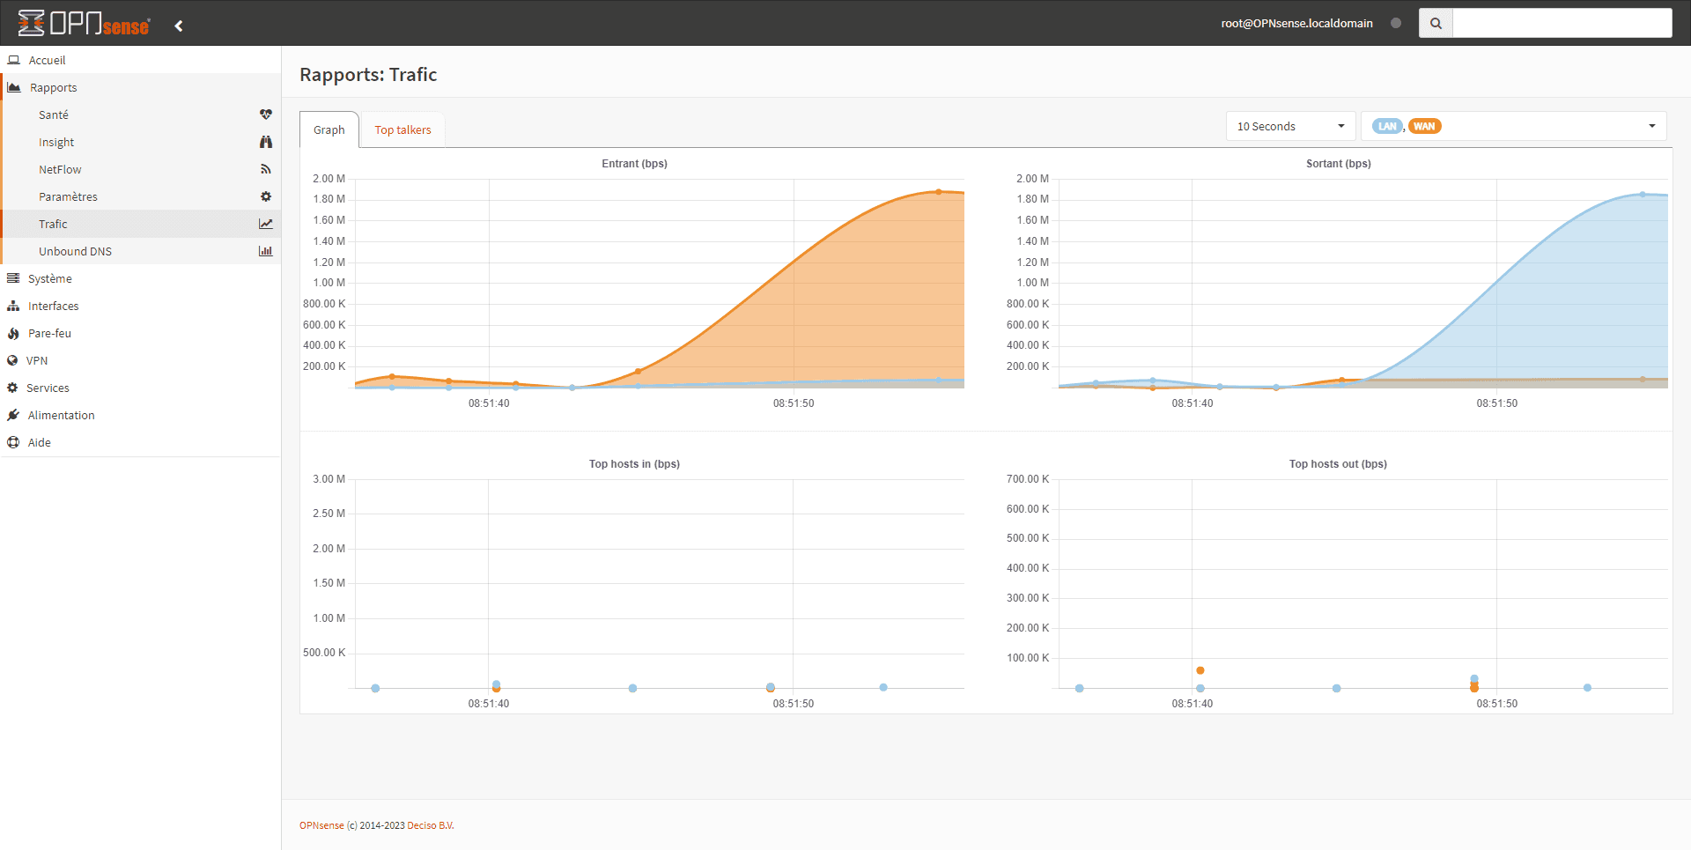The height and width of the screenshot is (850, 1691).
Task: Focus the top search input field
Action: click(1561, 23)
